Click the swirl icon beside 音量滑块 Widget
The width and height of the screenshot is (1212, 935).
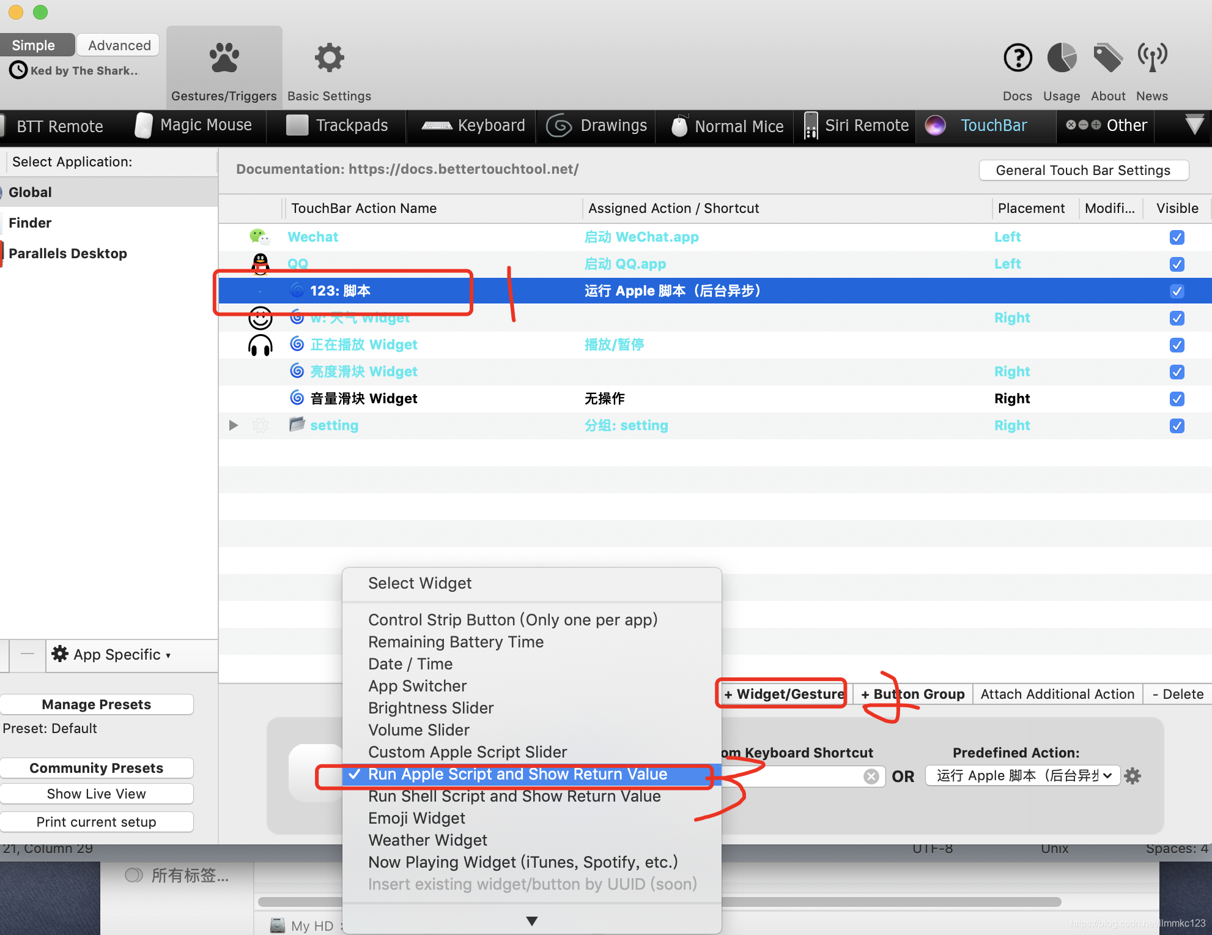point(297,398)
